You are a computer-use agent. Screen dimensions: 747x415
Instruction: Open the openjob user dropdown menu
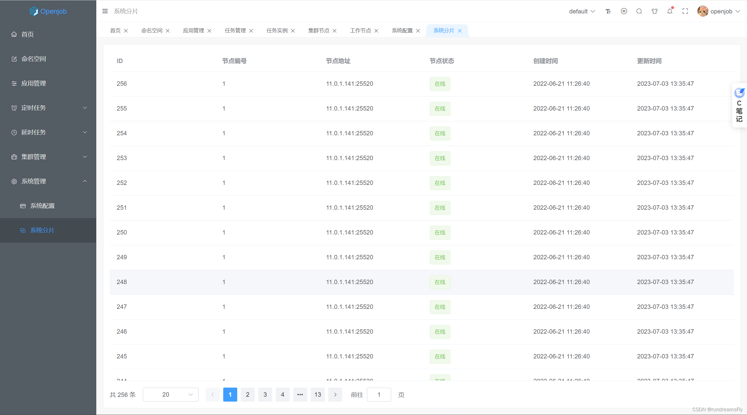tap(725, 11)
